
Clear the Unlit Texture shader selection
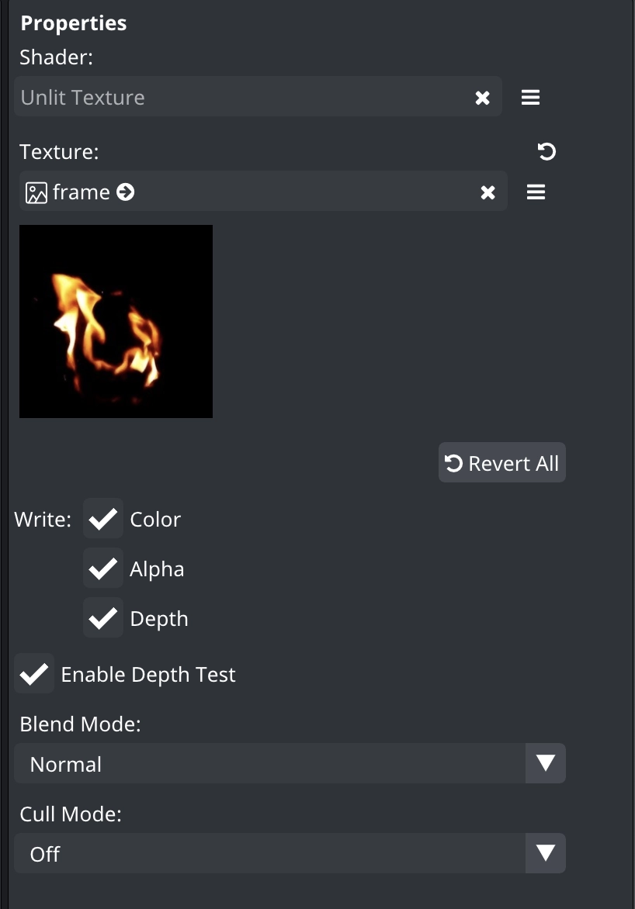(482, 98)
